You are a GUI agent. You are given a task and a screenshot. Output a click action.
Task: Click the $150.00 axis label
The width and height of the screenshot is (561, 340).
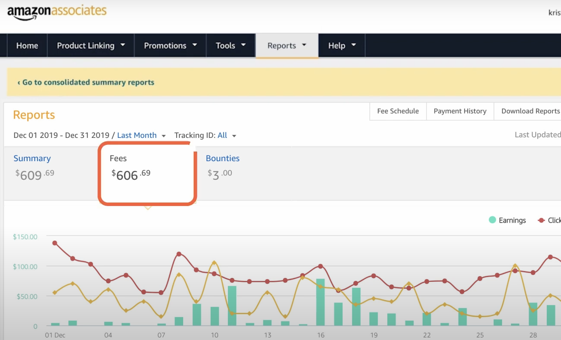tap(25, 237)
